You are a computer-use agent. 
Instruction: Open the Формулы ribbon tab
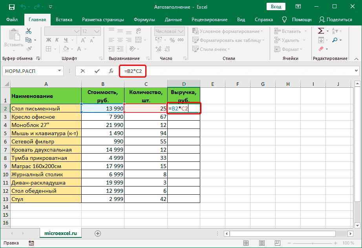(144, 20)
